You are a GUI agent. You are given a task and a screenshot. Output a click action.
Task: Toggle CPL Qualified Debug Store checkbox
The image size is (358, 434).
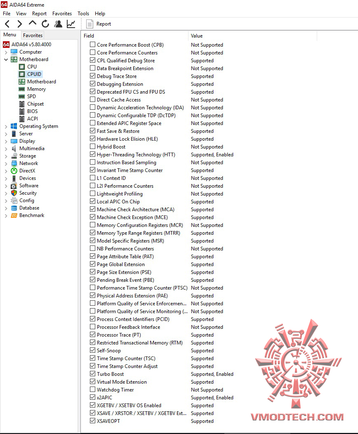coord(93,60)
